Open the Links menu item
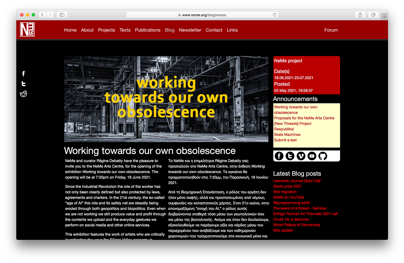 232,30
